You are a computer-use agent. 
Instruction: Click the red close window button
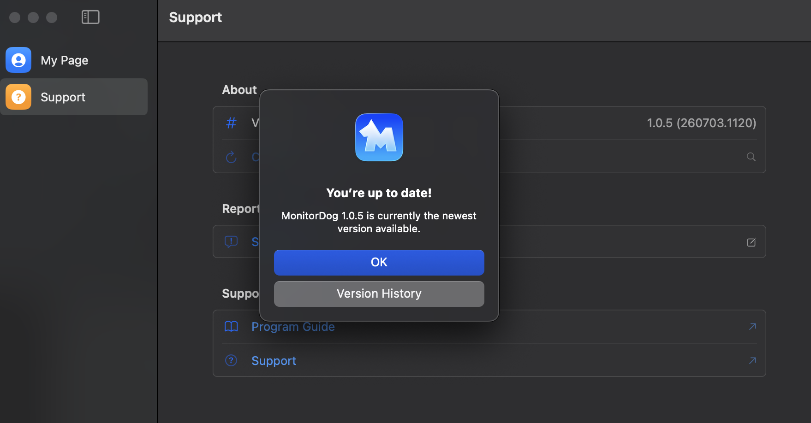(15, 18)
